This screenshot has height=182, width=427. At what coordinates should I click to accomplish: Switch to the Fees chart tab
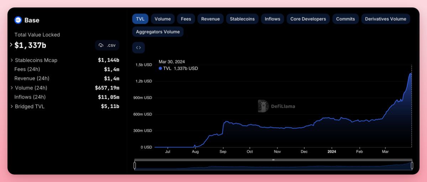tap(186, 19)
